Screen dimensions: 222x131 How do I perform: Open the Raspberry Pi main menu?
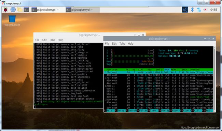pyautogui.click(x=5, y=10)
